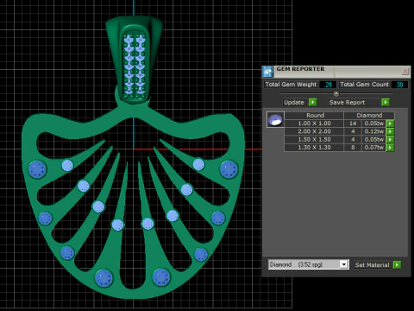
Task: Click the Total Gem Weight label
Action: tap(291, 85)
